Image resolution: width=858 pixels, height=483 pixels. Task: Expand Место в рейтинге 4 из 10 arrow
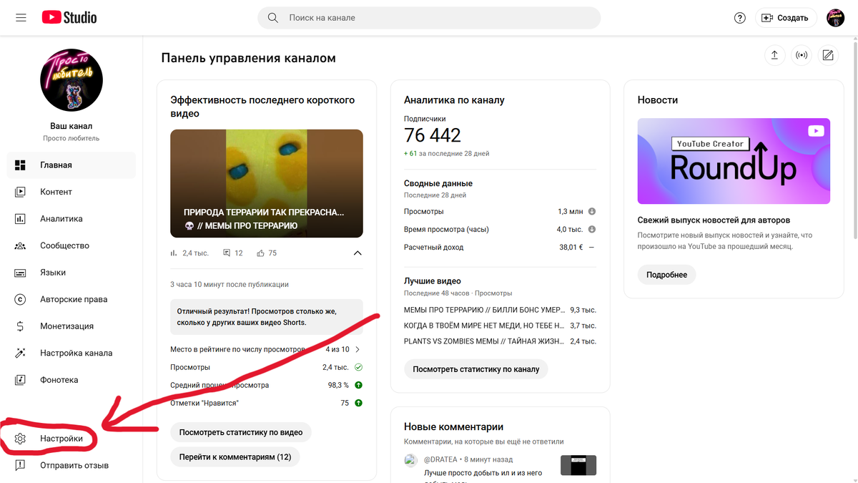[x=357, y=349]
